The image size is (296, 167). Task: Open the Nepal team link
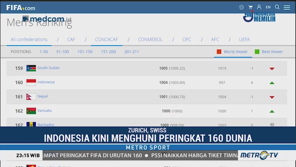[42, 96]
